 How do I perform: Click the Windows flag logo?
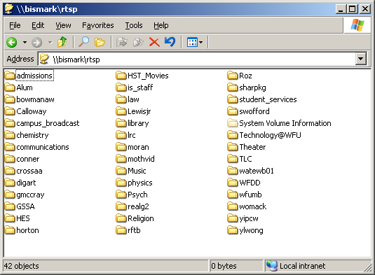(x=357, y=25)
